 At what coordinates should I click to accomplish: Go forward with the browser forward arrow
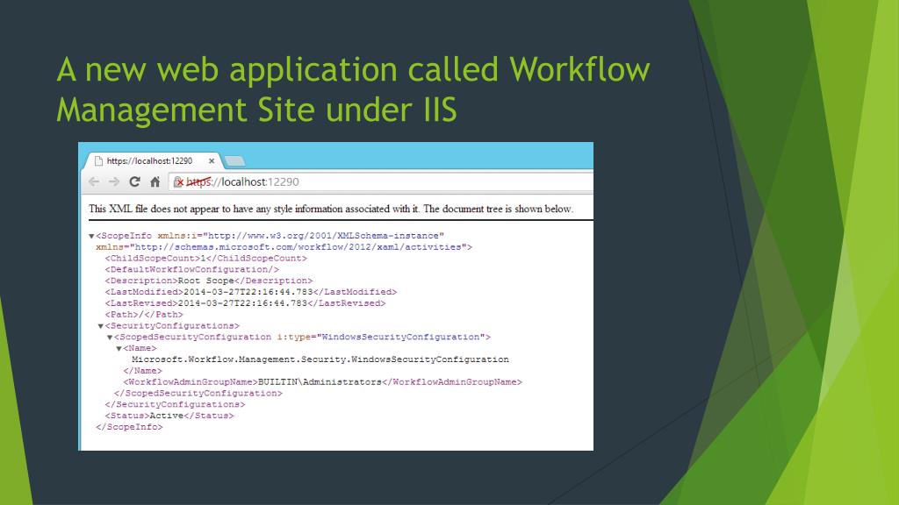point(114,181)
